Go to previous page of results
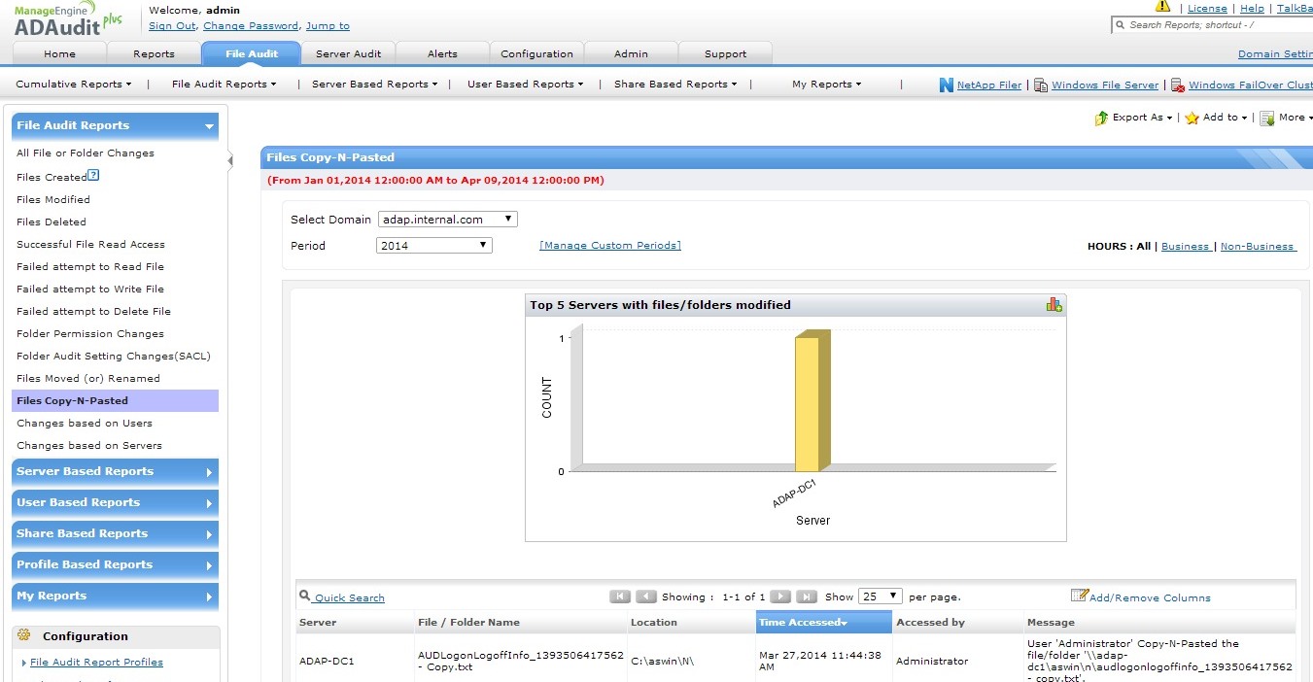 (x=646, y=597)
